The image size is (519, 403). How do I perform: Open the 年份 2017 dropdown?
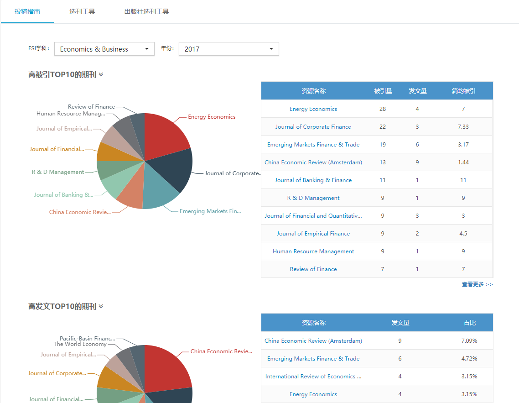pyautogui.click(x=229, y=49)
